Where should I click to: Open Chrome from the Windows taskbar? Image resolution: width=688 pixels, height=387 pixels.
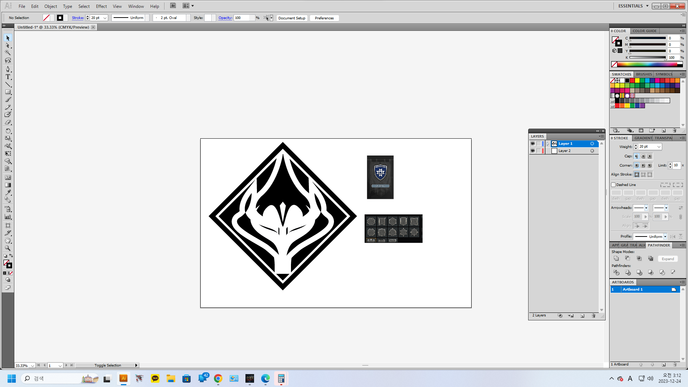pos(218,378)
